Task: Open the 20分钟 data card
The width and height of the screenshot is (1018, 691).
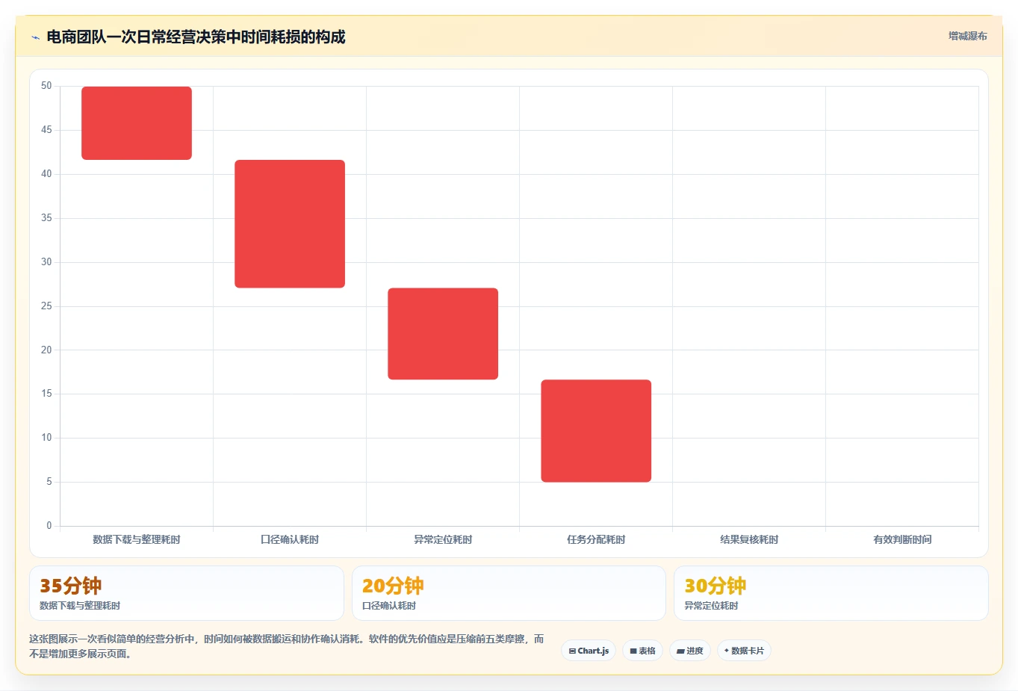Action: coord(509,593)
